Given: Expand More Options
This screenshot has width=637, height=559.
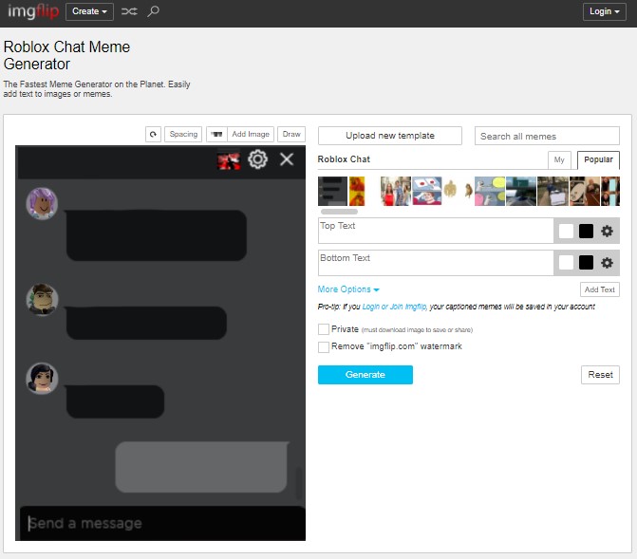Looking at the screenshot, I should [348, 289].
